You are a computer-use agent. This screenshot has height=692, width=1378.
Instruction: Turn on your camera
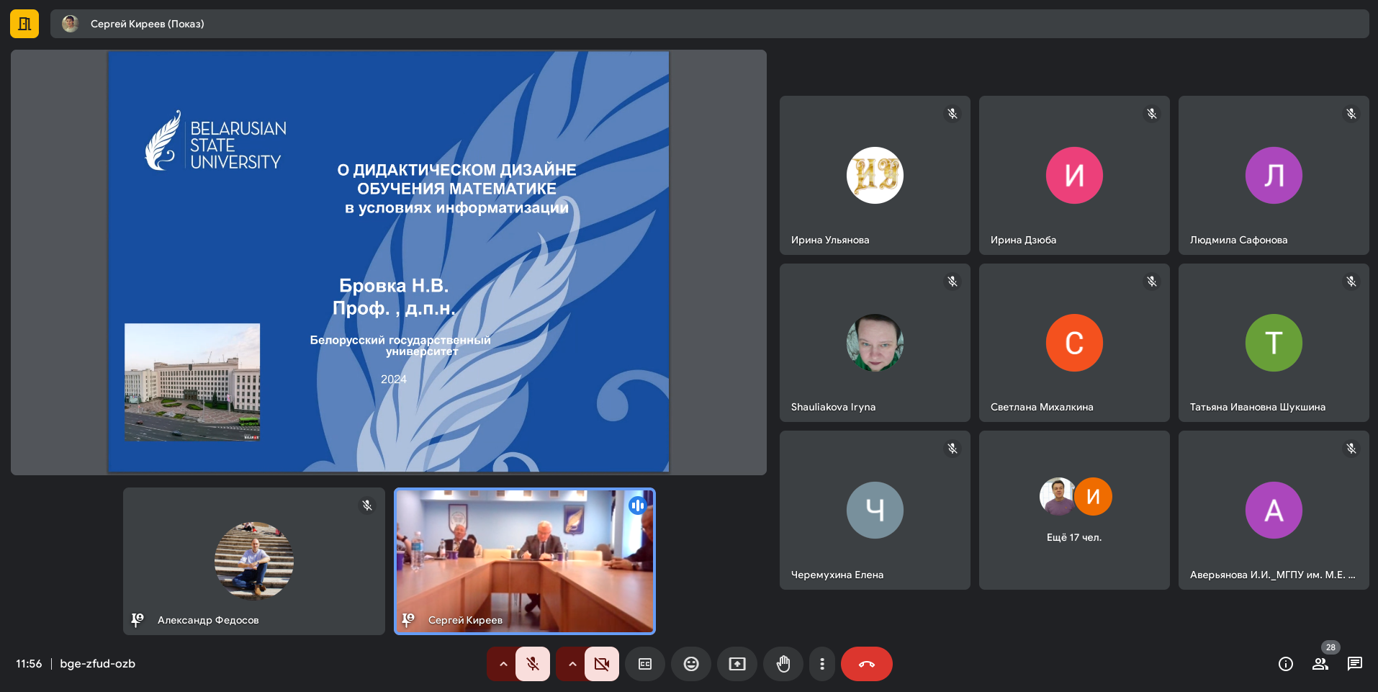pos(602,664)
